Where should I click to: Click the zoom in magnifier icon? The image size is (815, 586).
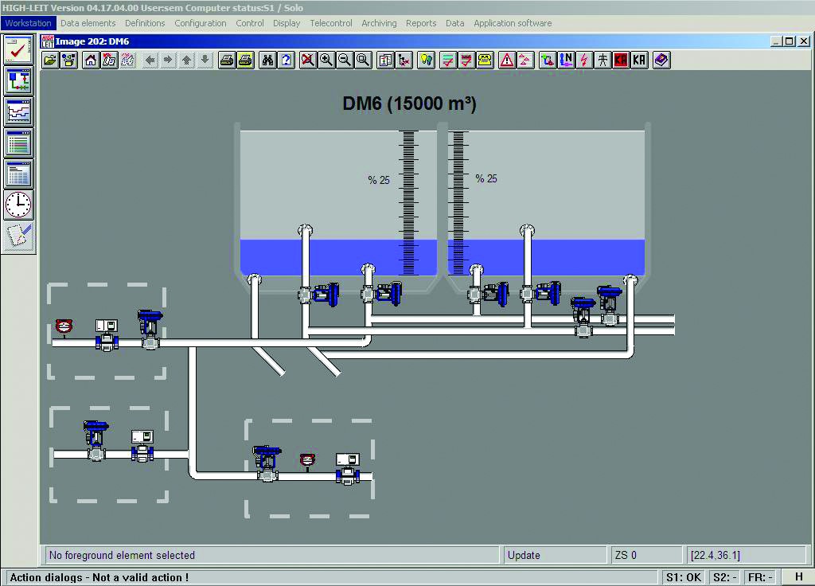point(326,60)
